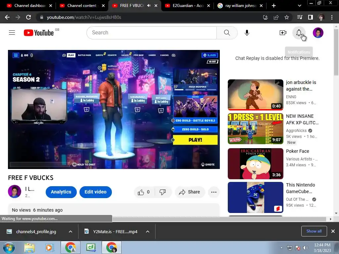Expand the tab search dropdown arrow
Screen dimensions: 339x254
[299, 6]
